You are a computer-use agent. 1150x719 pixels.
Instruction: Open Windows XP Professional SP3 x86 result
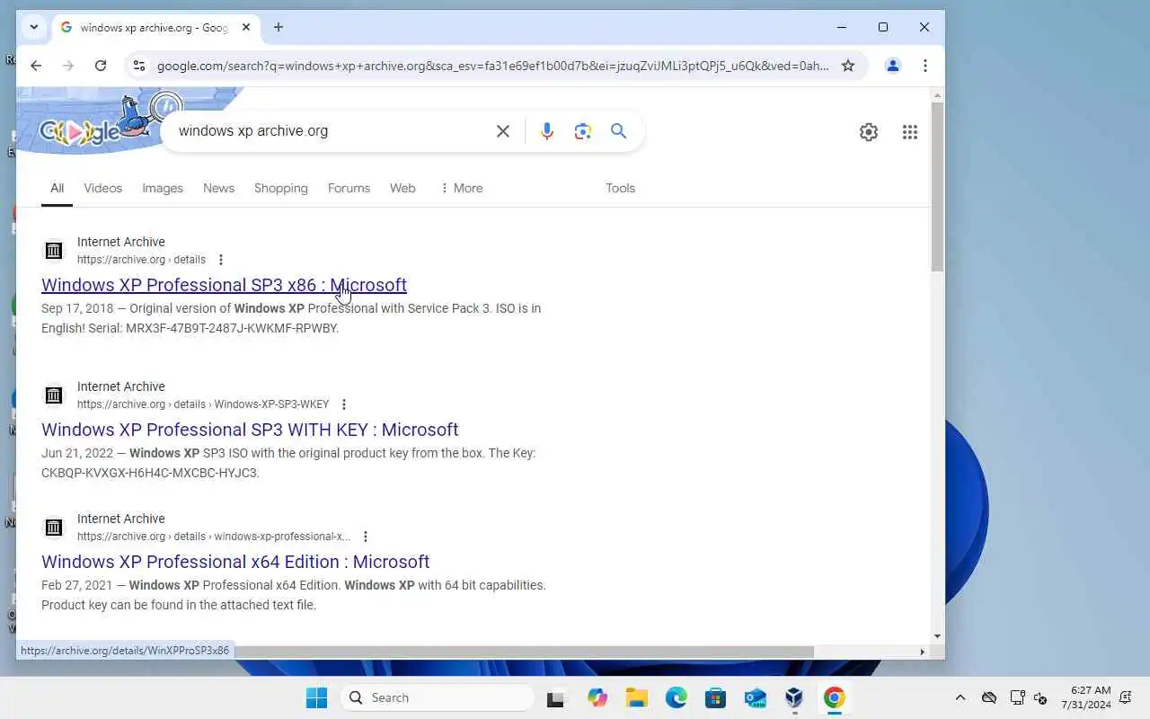224,285
